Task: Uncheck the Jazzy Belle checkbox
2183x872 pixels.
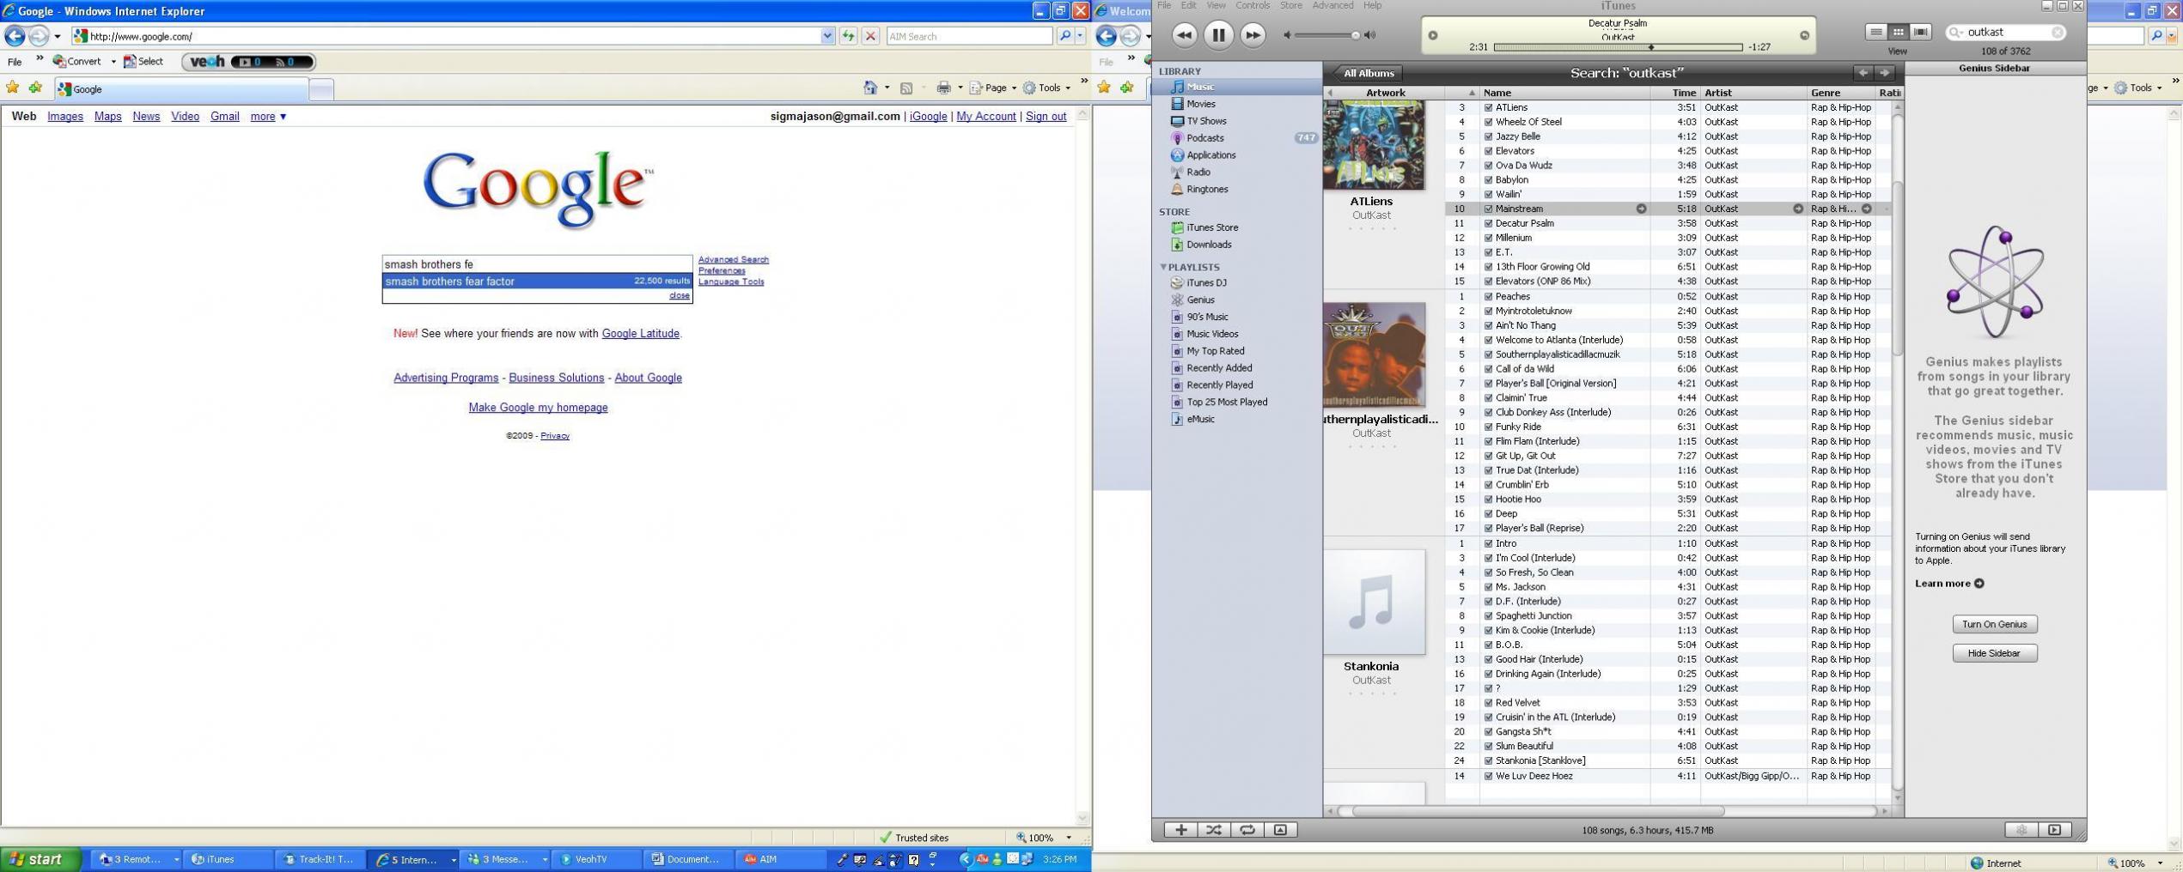Action: pos(1488,137)
